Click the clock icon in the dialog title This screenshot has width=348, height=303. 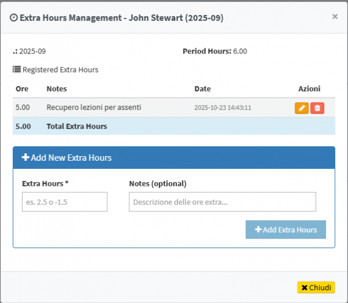point(14,18)
